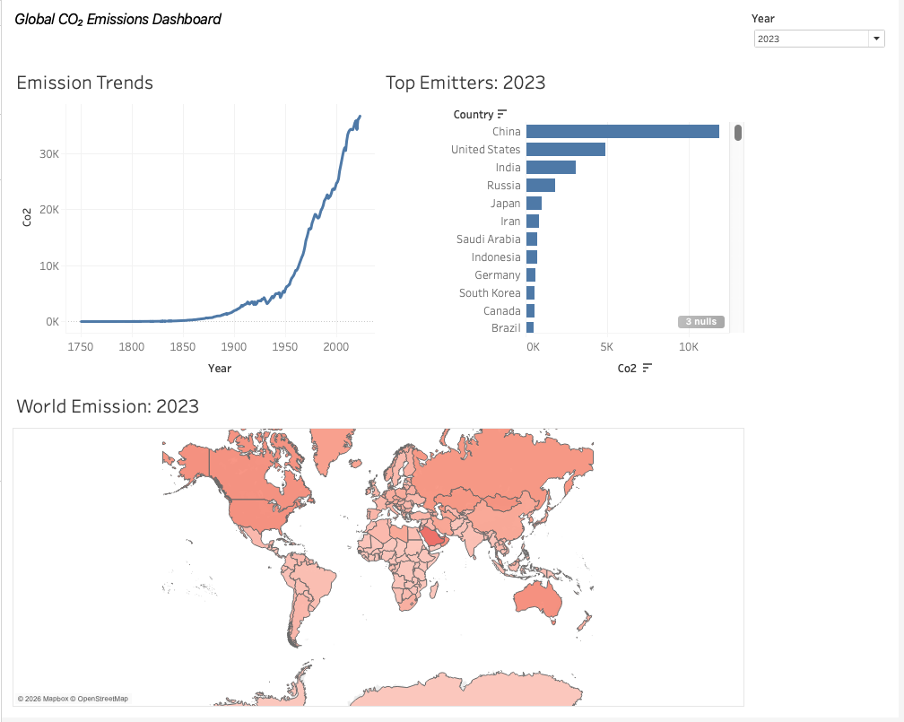The height and width of the screenshot is (722, 904).
Task: Click the Mapbox attribution link
Action: point(56,699)
